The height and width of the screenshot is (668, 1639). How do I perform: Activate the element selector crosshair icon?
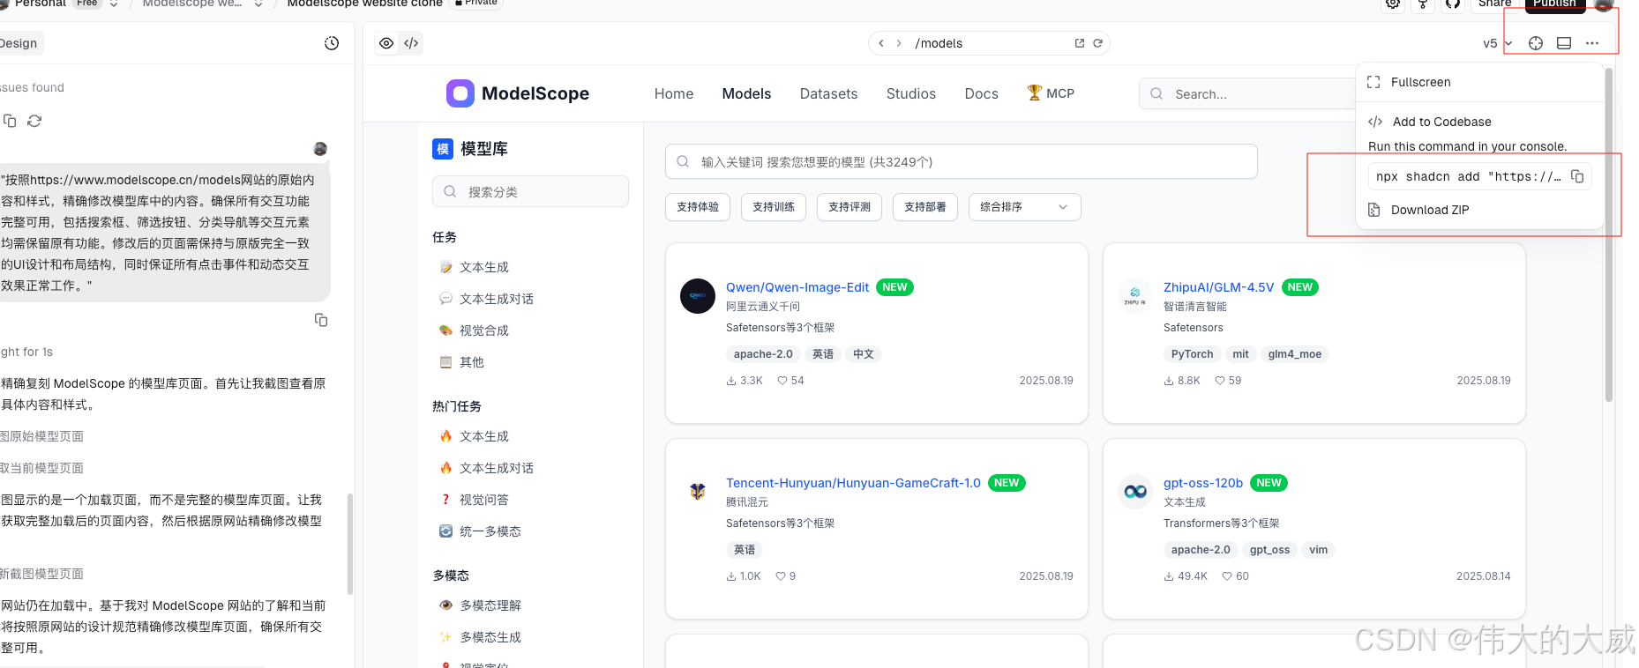[x=1536, y=43]
